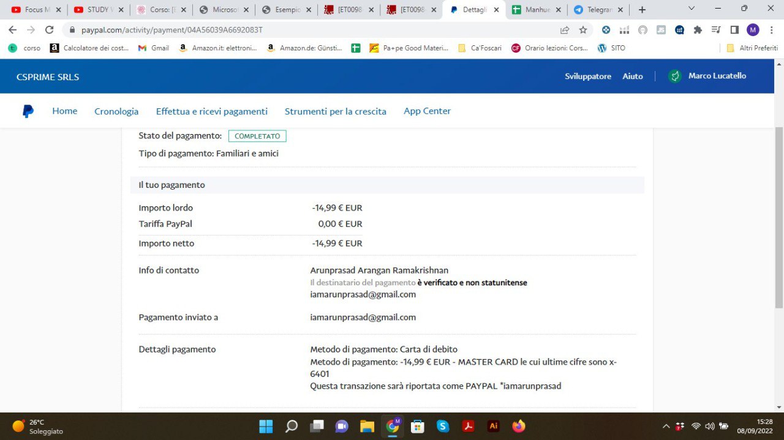
Task: Open the Sviluppatore link
Action: coord(588,76)
